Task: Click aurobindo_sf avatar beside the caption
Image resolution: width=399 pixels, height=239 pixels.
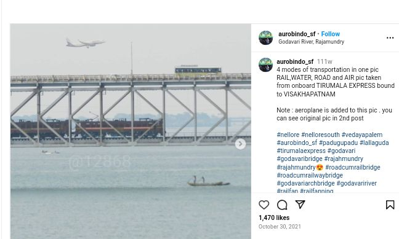Action: coord(265,65)
